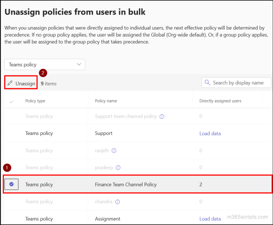Viewport: 273px width, 225px height.
Task: Toggle the select-all checkmark in header
Action: [11, 102]
